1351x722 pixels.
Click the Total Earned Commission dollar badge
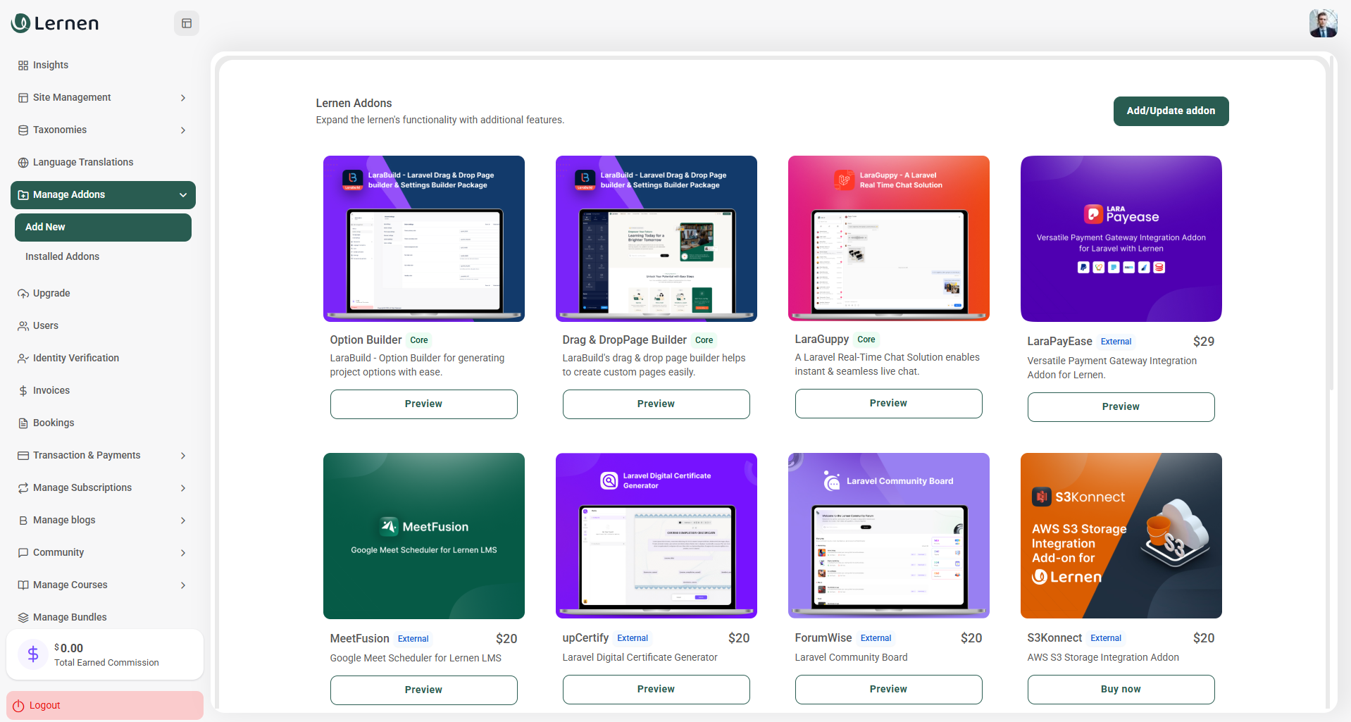coord(33,654)
